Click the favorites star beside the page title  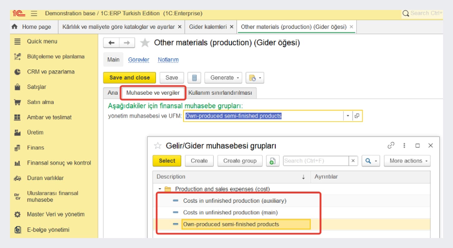pyautogui.click(x=145, y=43)
